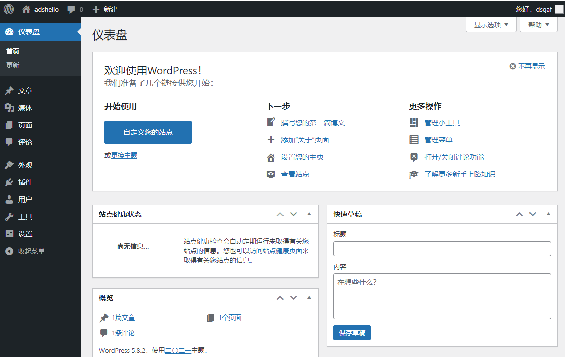Click the plus icon next to 新建

click(x=96, y=9)
